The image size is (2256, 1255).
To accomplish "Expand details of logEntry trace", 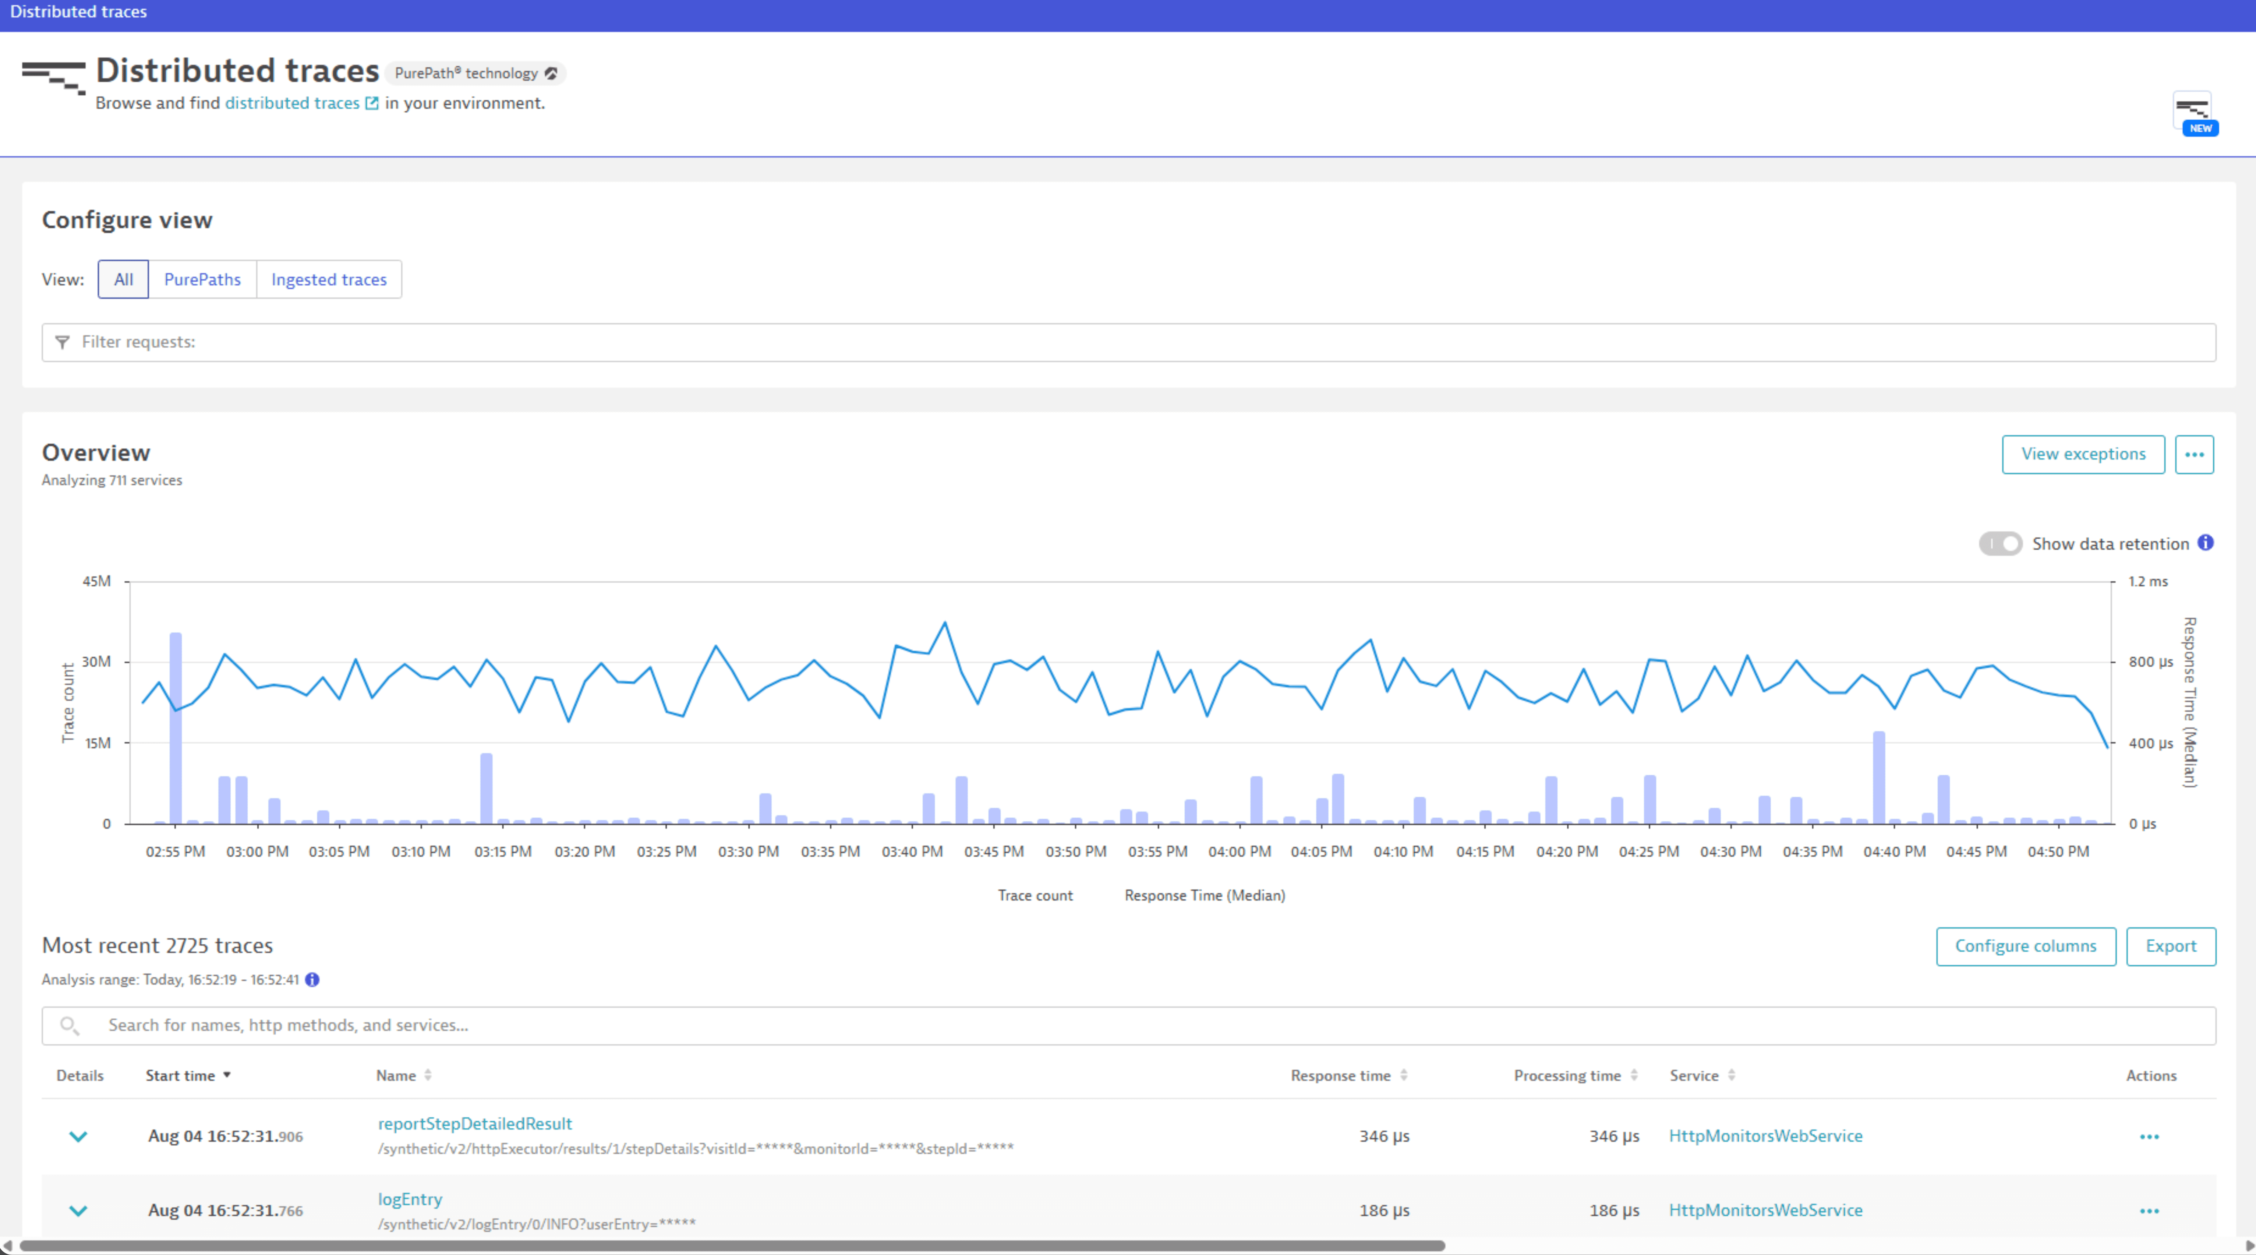I will [78, 1211].
